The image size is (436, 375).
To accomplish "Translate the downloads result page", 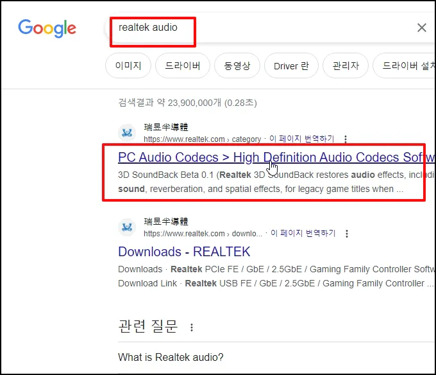I will pyautogui.click(x=303, y=233).
